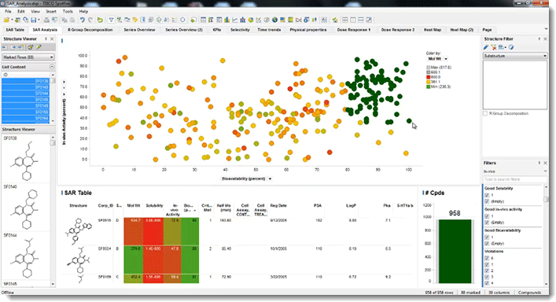Uncheck Good Bioavailability (Empty) checkbox

click(x=487, y=244)
